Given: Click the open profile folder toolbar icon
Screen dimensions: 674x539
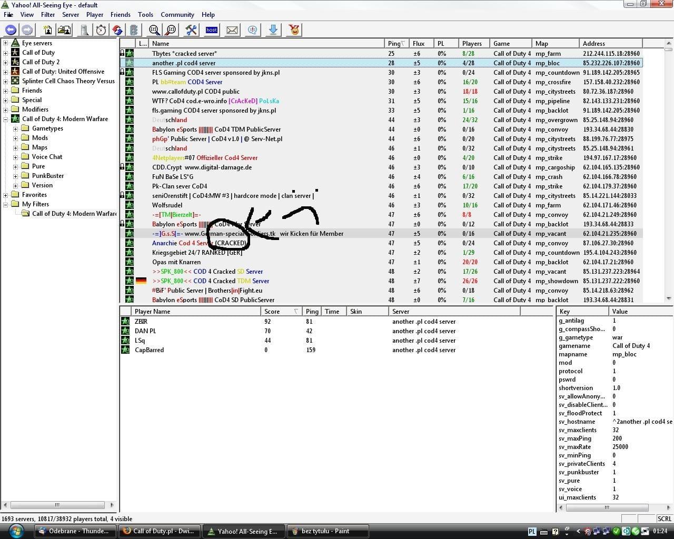Looking at the screenshot, I should tap(64, 30).
